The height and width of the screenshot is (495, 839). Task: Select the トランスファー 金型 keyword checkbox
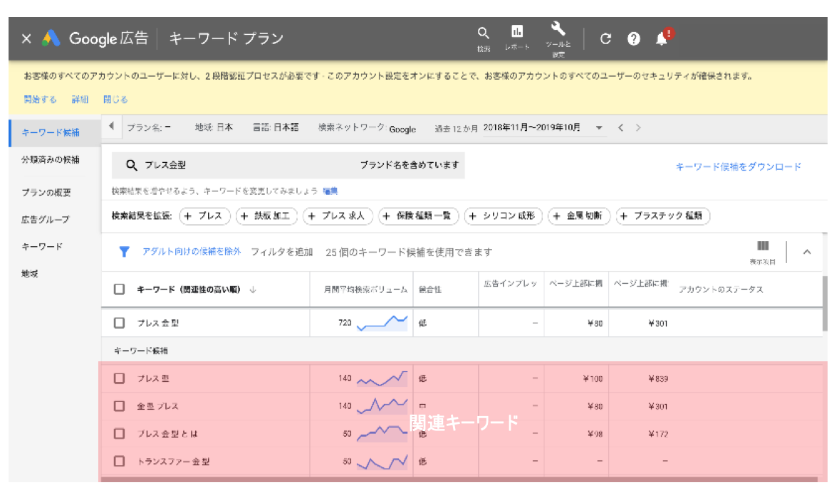(120, 462)
